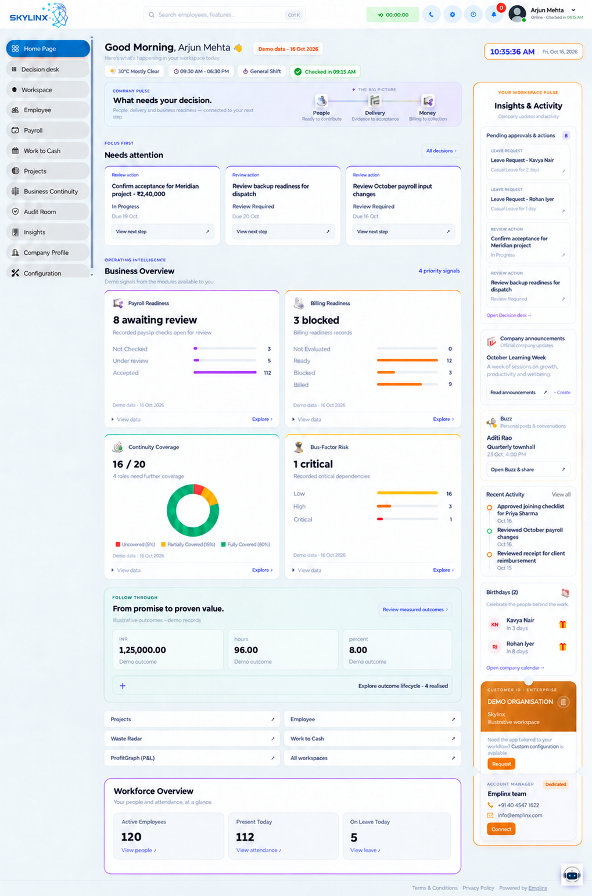Click the Projects sidebar icon
Viewport: 592px width, 896px height.
pos(15,171)
